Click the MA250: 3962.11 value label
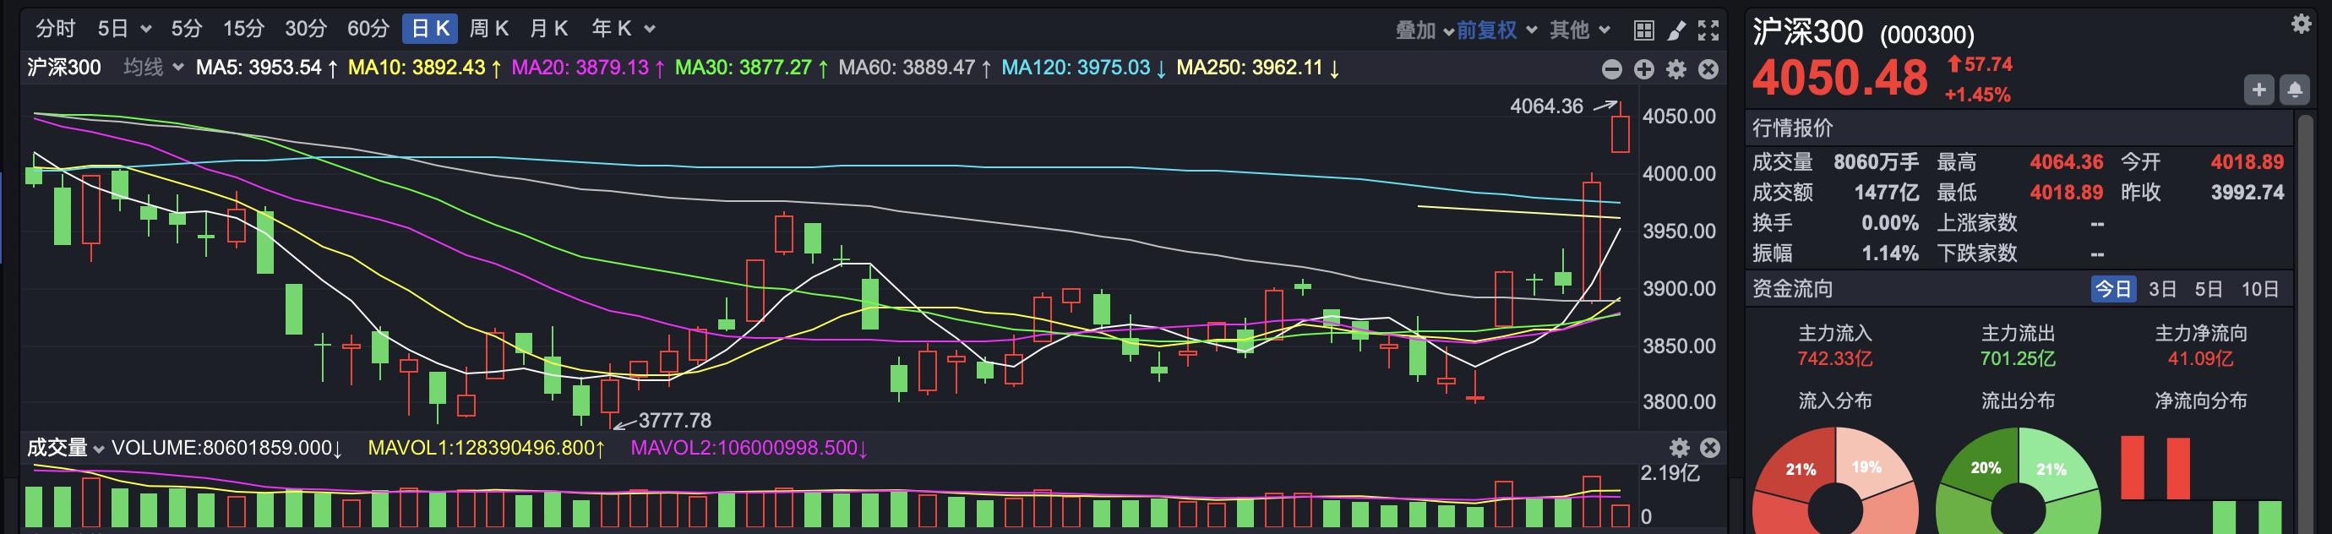Screen dimensions: 2332x534 (1258, 68)
